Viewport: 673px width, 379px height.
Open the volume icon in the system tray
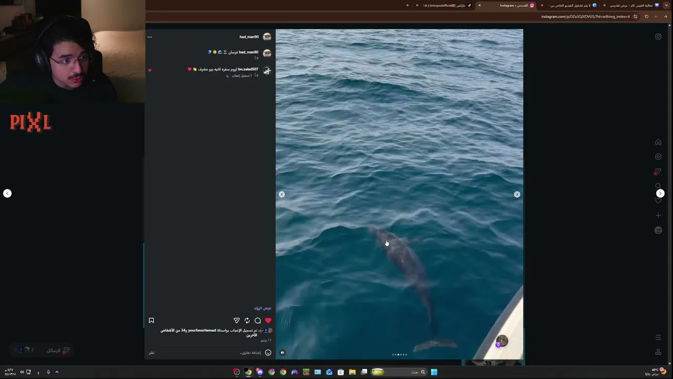tap(22, 372)
